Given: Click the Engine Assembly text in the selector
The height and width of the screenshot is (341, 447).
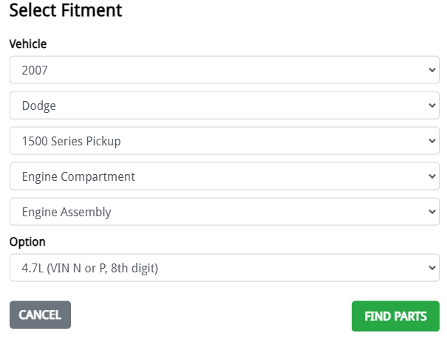Looking at the screenshot, I should (x=66, y=212).
